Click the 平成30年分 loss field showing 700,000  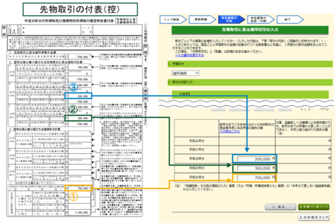click(x=254, y=178)
